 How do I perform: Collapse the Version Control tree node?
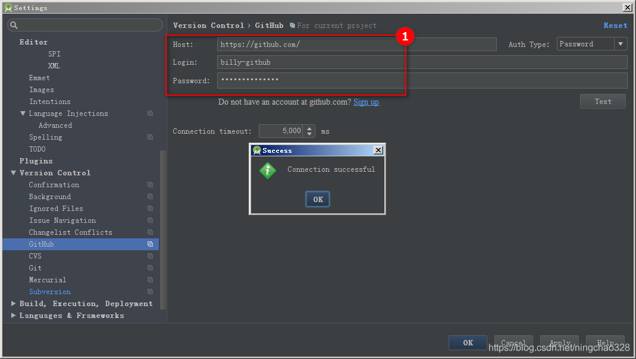[x=13, y=173]
